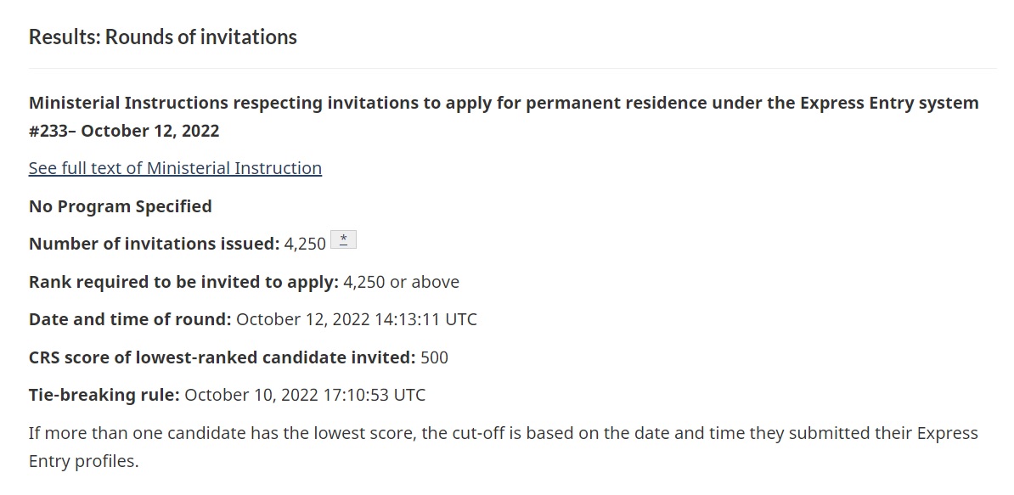The image size is (1014, 495).
Task: Select the 4,250 or above rank value
Action: point(401,283)
